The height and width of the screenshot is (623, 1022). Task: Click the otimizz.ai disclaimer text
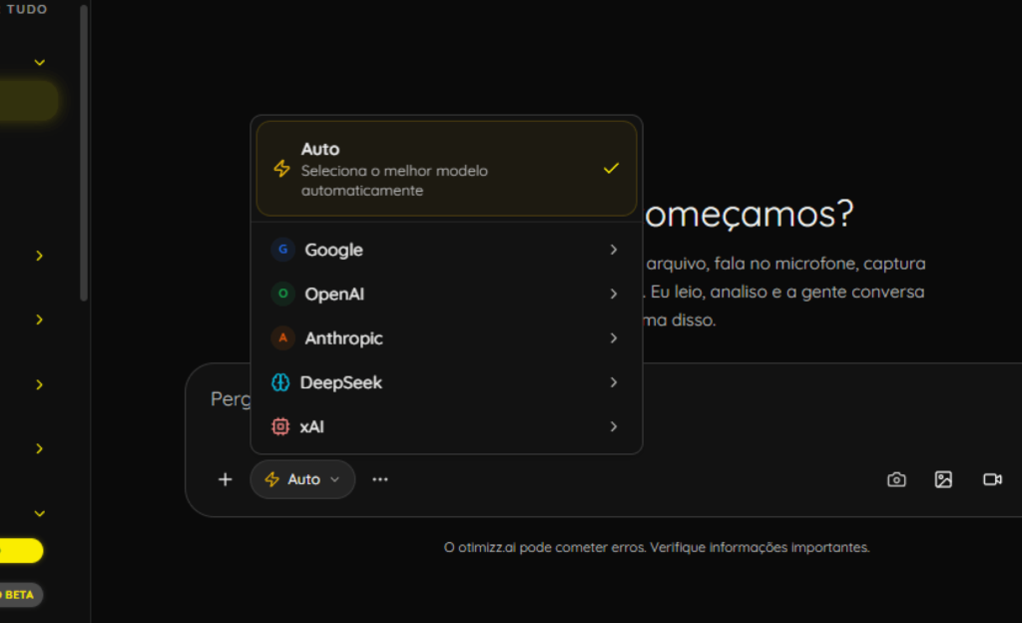[657, 547]
